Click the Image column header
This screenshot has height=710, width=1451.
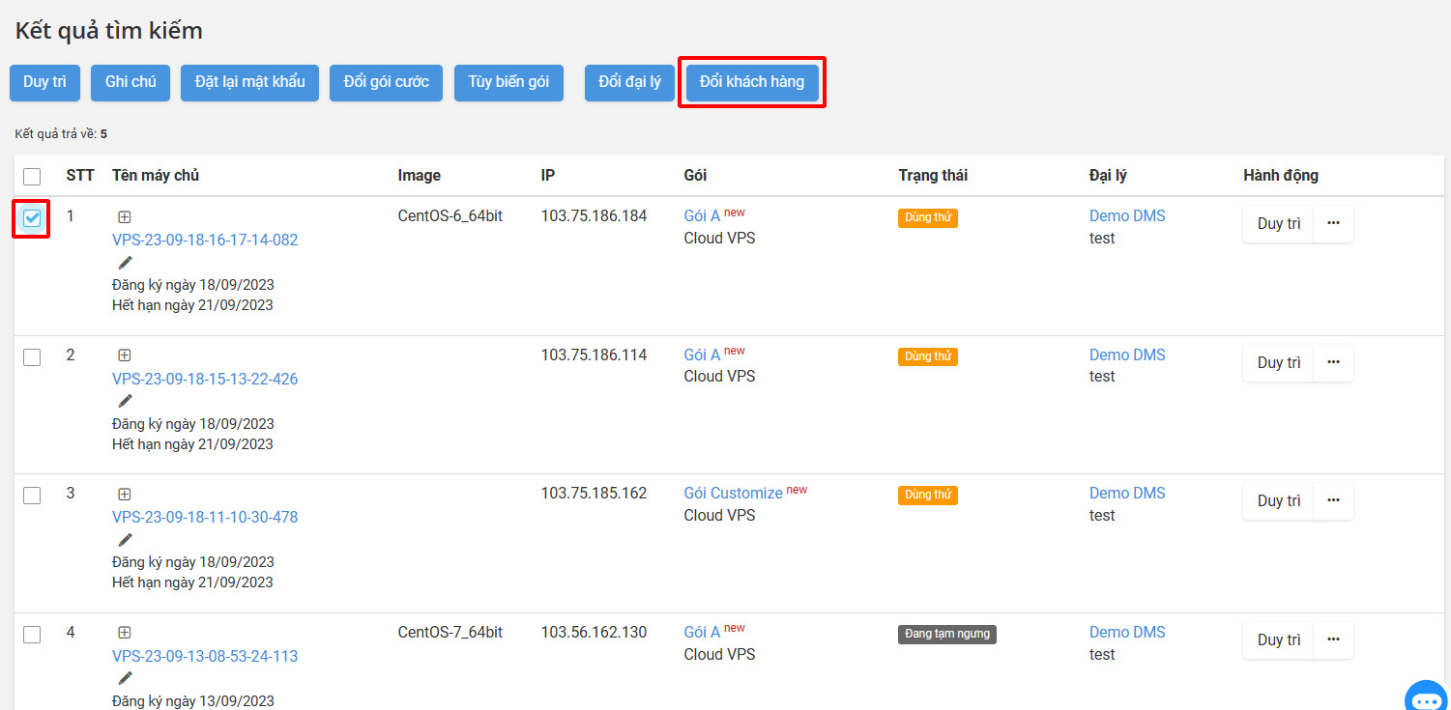pyautogui.click(x=420, y=176)
